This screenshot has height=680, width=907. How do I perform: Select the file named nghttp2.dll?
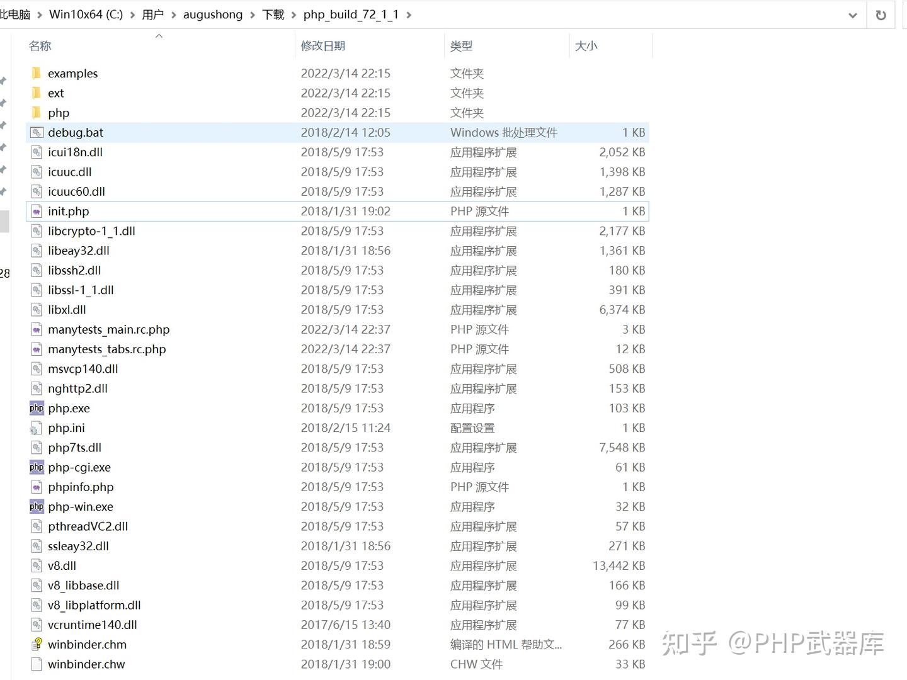coord(78,388)
